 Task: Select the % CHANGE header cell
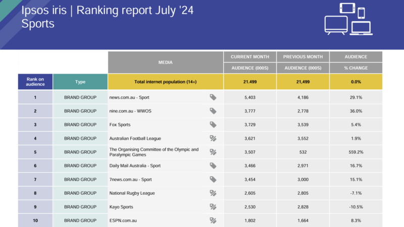tap(356, 68)
